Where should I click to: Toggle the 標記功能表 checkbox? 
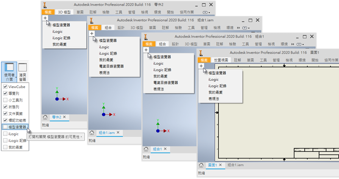click(x=5, y=120)
